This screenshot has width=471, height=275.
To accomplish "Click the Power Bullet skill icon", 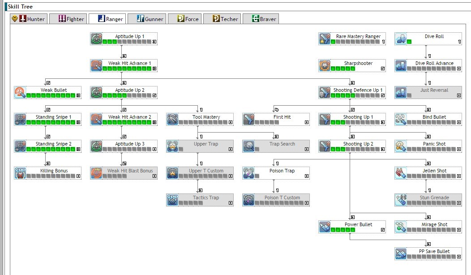I will pos(325,227).
